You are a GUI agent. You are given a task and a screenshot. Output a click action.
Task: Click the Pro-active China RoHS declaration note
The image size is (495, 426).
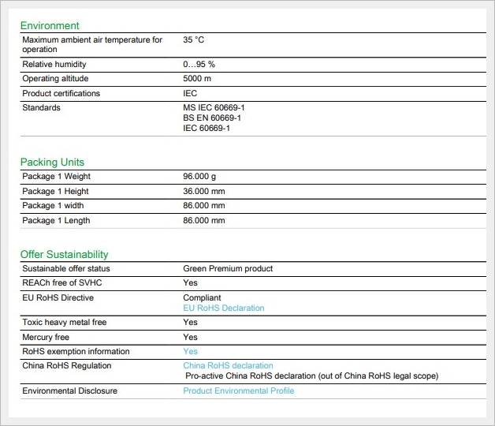pos(311,376)
